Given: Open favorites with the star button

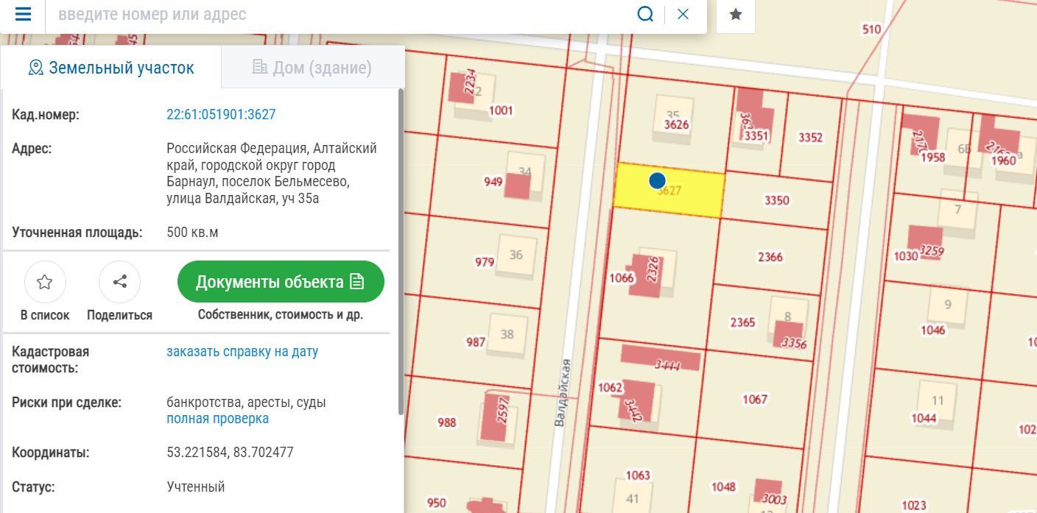Looking at the screenshot, I should (736, 15).
